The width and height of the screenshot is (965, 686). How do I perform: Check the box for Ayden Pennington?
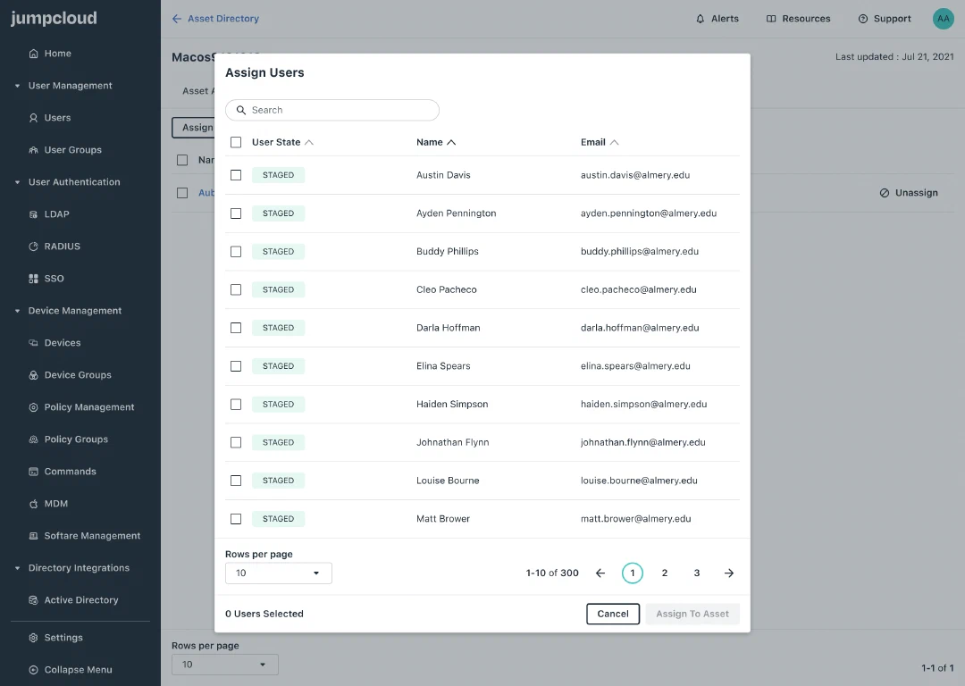click(x=236, y=213)
